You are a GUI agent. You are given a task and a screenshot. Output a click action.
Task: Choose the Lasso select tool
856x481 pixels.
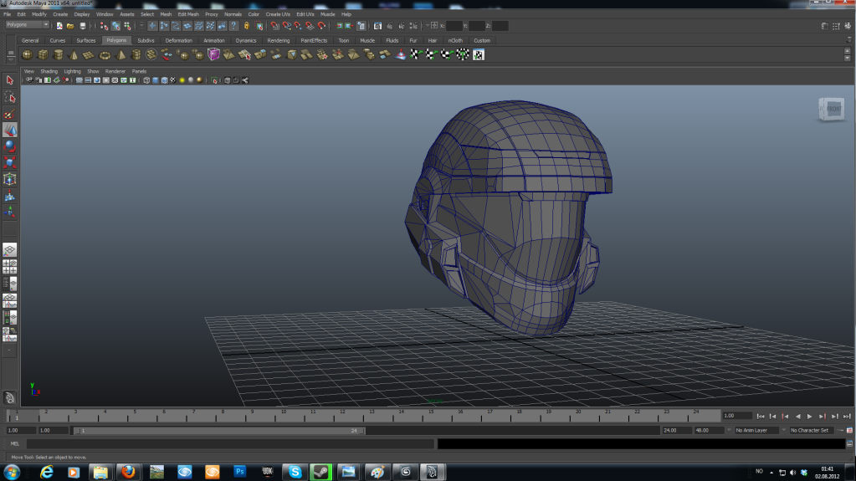click(x=10, y=97)
